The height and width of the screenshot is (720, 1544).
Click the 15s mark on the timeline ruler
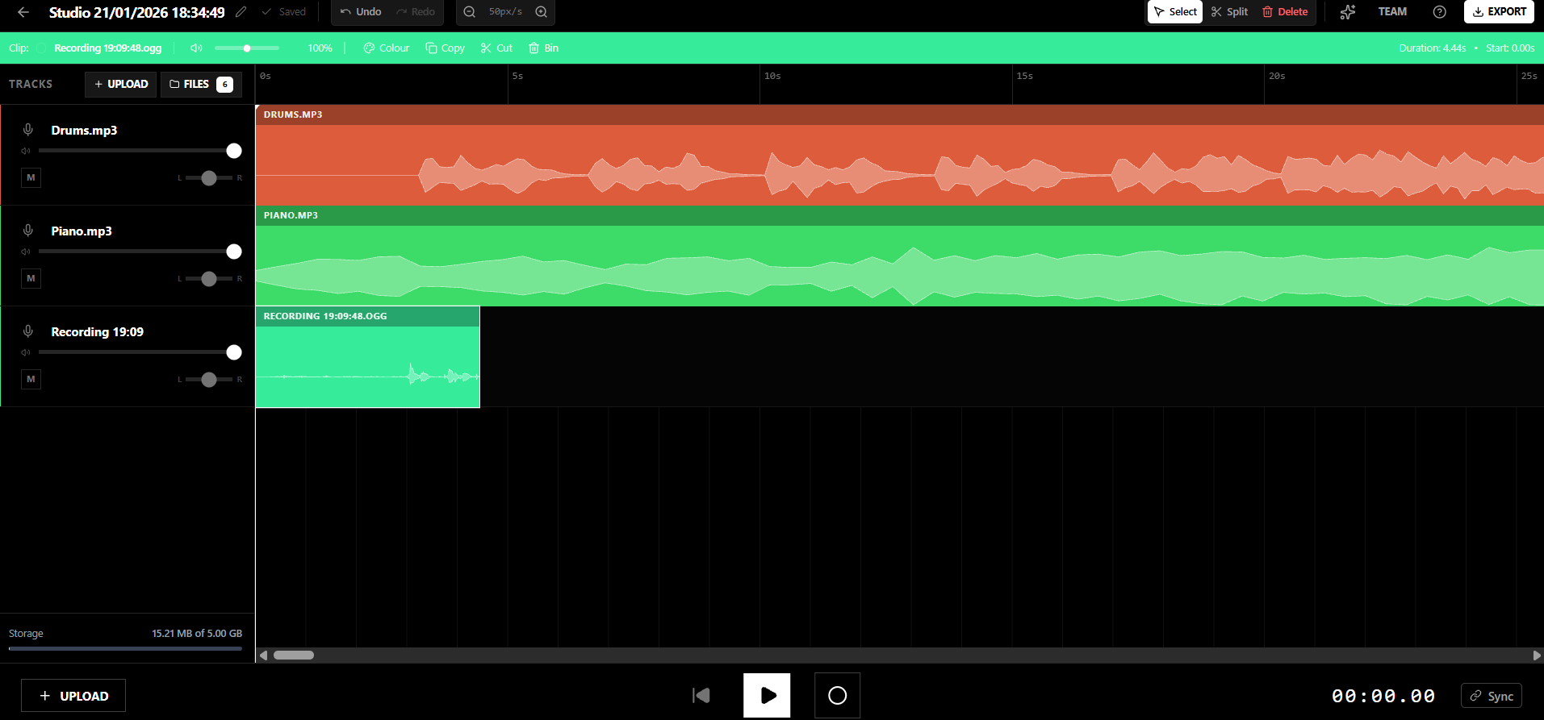(1024, 76)
